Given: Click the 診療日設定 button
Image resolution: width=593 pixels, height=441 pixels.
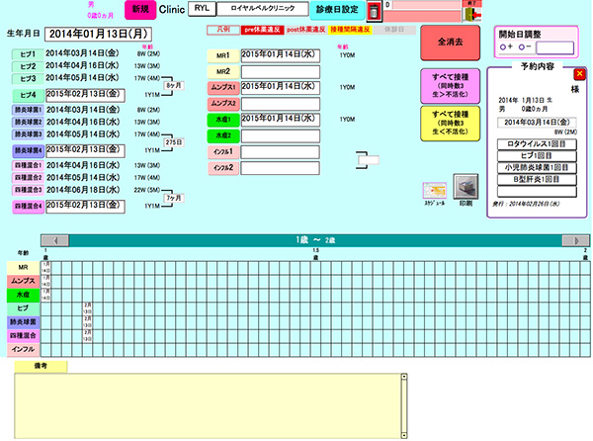Looking at the screenshot, I should click(336, 9).
